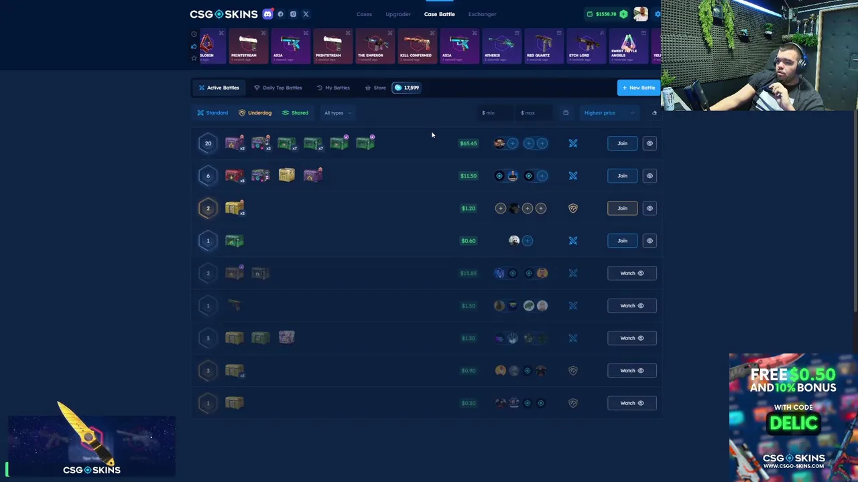Screen dimensions: 858x482
Task: Toggle the Shared battle filter
Action: point(295,112)
